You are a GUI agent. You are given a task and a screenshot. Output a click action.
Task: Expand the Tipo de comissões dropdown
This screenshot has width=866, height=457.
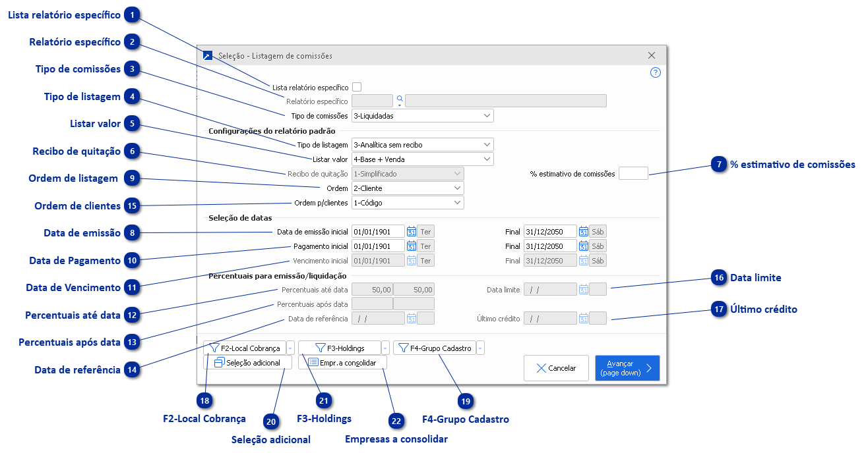(487, 115)
